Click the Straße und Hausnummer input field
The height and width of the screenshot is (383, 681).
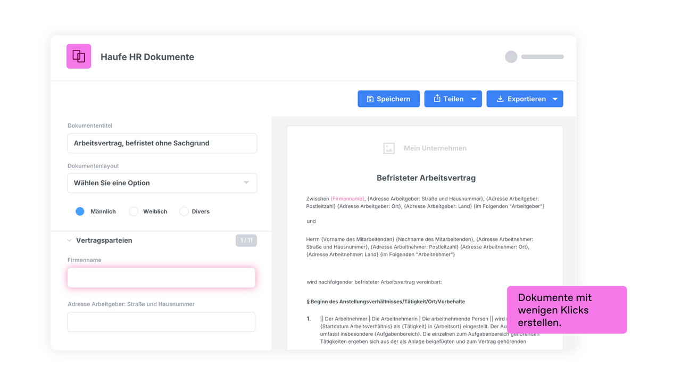[x=161, y=322]
